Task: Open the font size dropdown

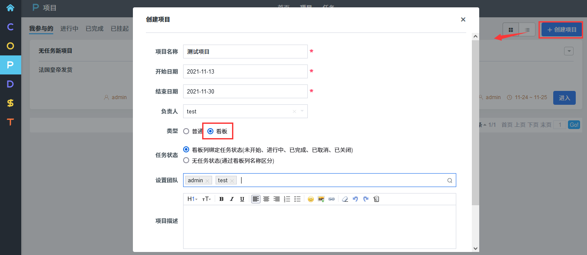Action: point(206,199)
